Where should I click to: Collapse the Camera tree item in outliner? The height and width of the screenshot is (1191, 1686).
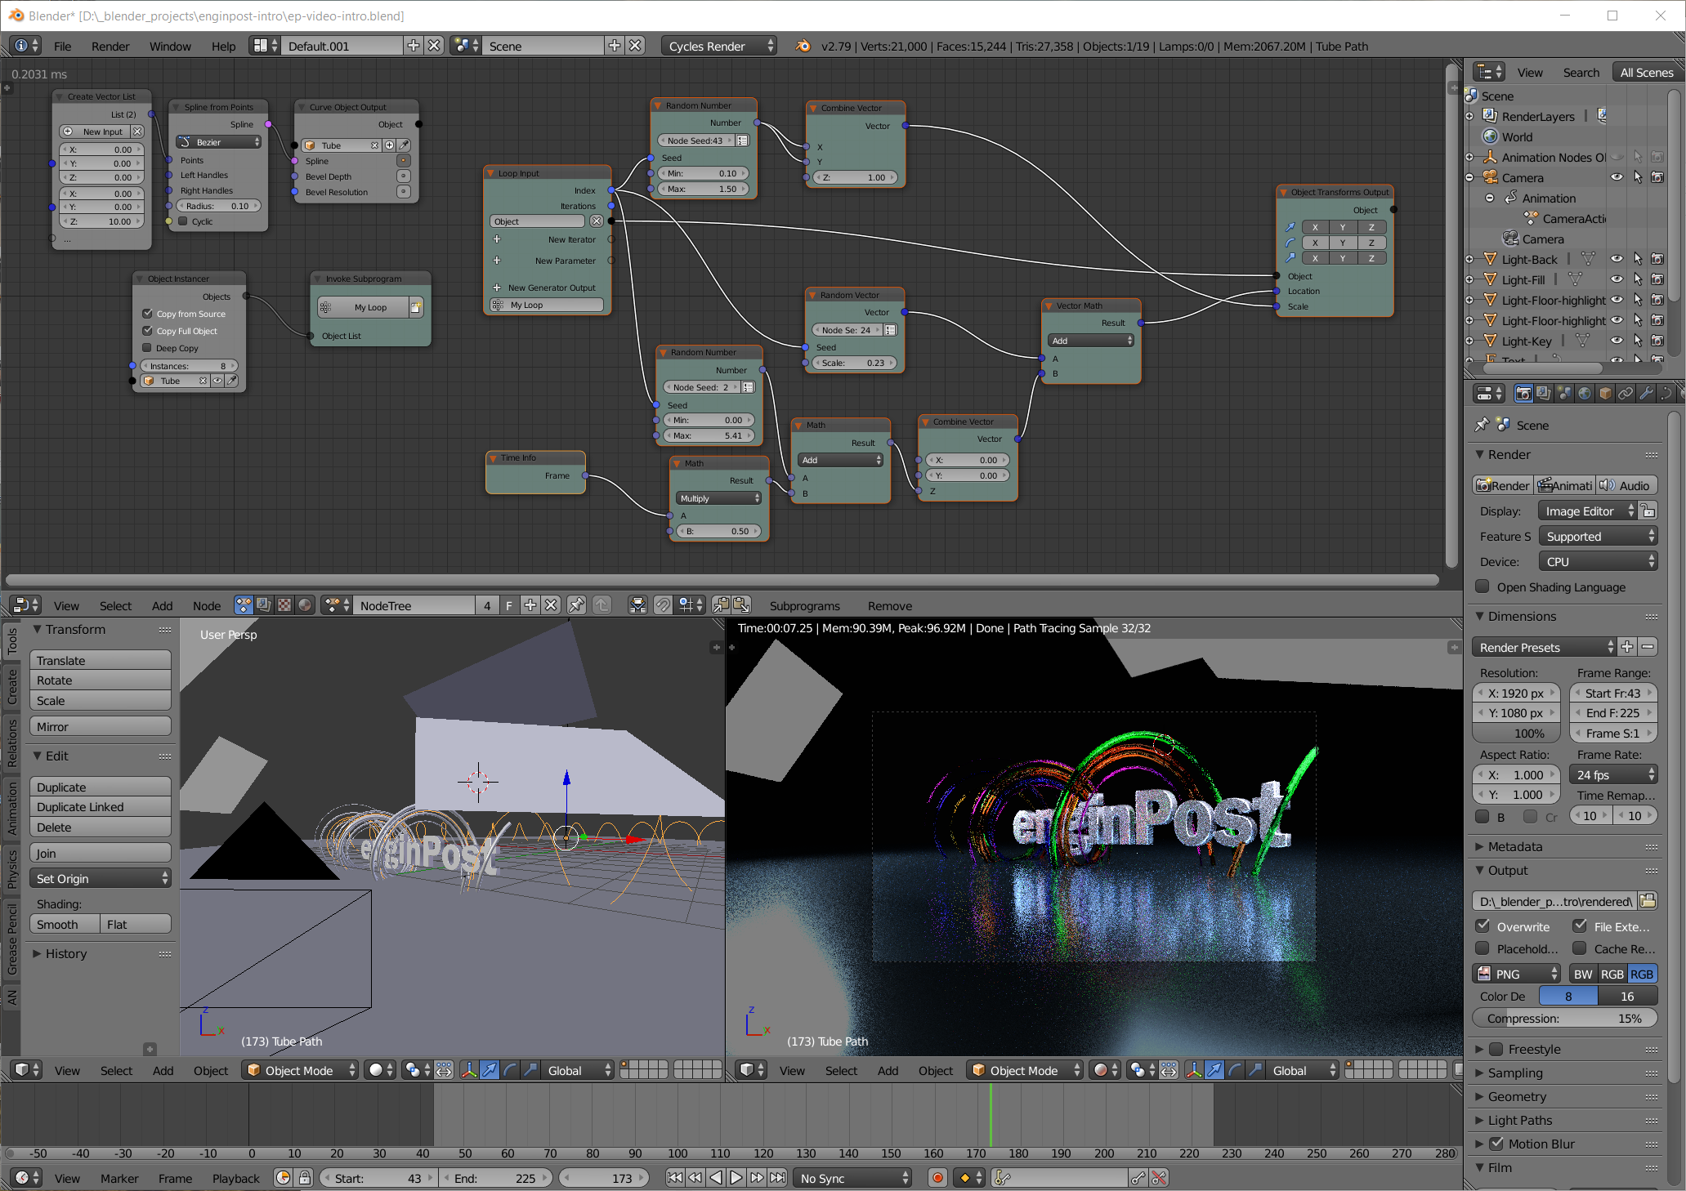click(1469, 177)
